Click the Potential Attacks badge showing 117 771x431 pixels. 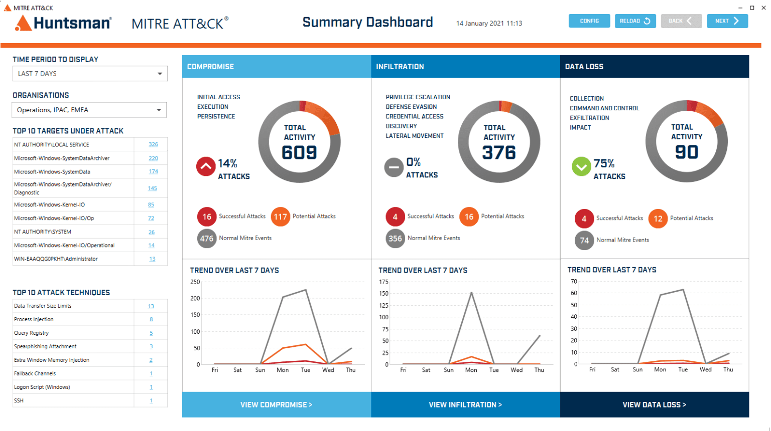click(281, 216)
